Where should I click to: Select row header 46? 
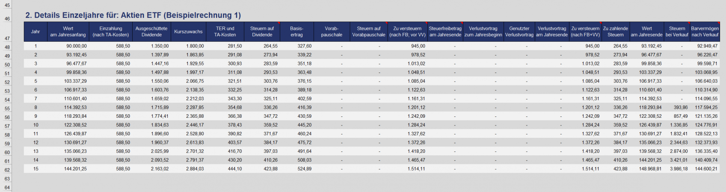7,19
